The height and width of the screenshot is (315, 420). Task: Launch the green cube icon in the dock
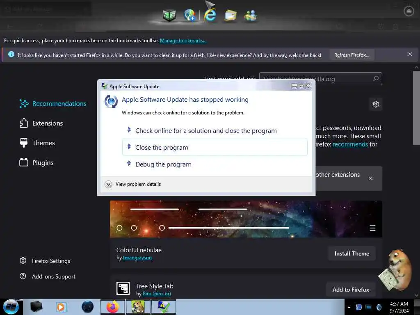pyautogui.click(x=169, y=15)
